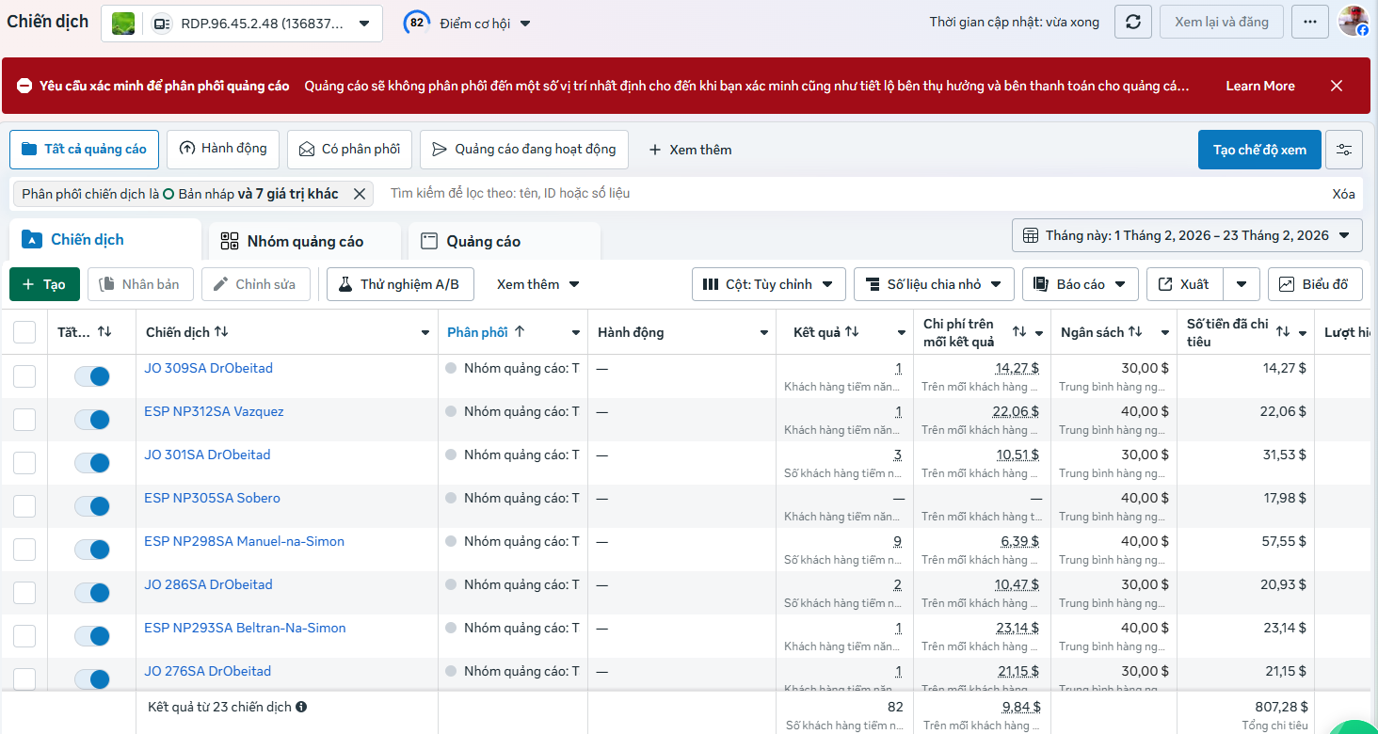Screen dimensions: 1378x734
Task: Select the Có phân phối view
Action: point(349,149)
